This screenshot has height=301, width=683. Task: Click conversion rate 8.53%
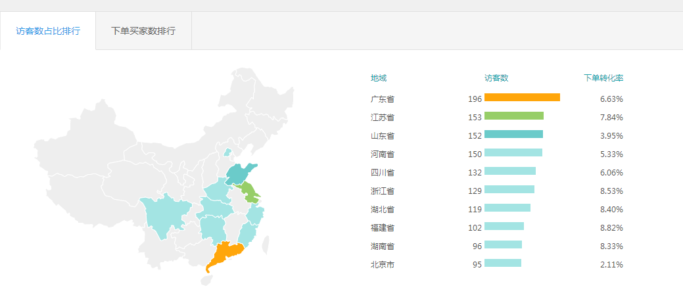(x=611, y=191)
